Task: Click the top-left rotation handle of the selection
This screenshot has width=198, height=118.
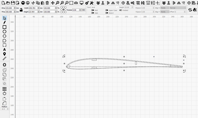Action: point(64,56)
